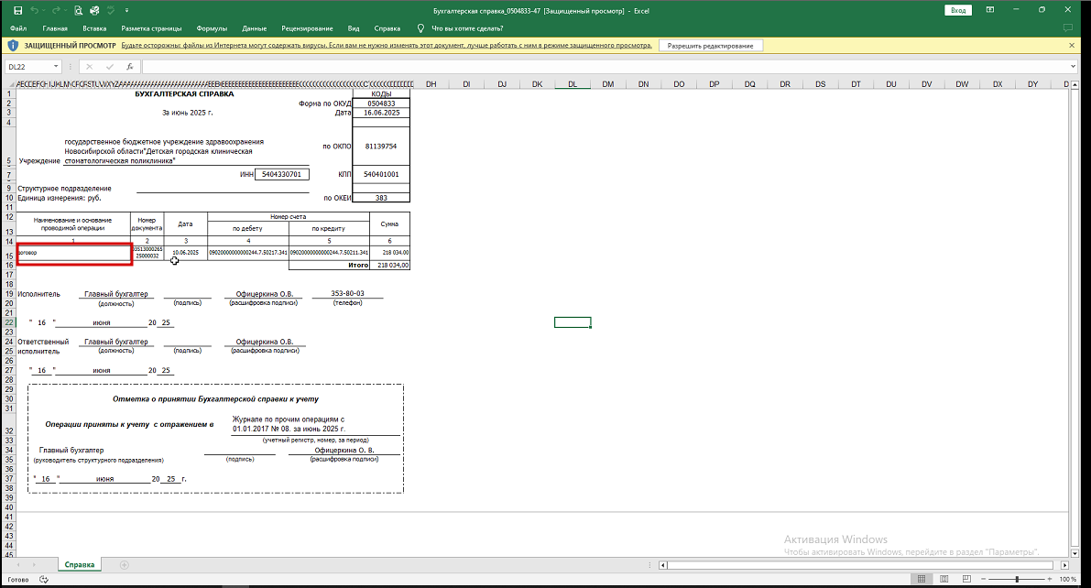Click the zoom slider handle
Screen dimensions: 1091x588
coord(1017,579)
